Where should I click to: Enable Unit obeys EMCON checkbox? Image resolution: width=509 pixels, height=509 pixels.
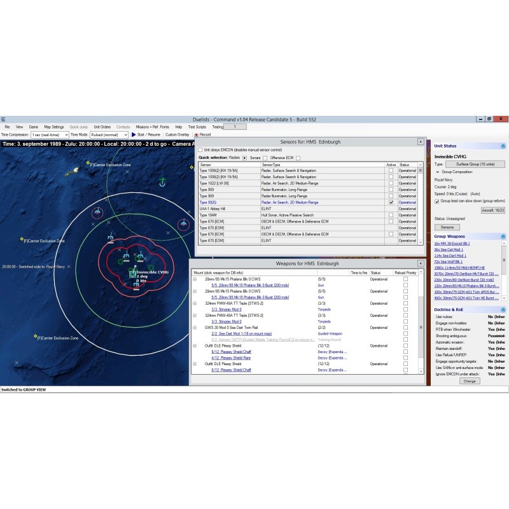click(200, 150)
